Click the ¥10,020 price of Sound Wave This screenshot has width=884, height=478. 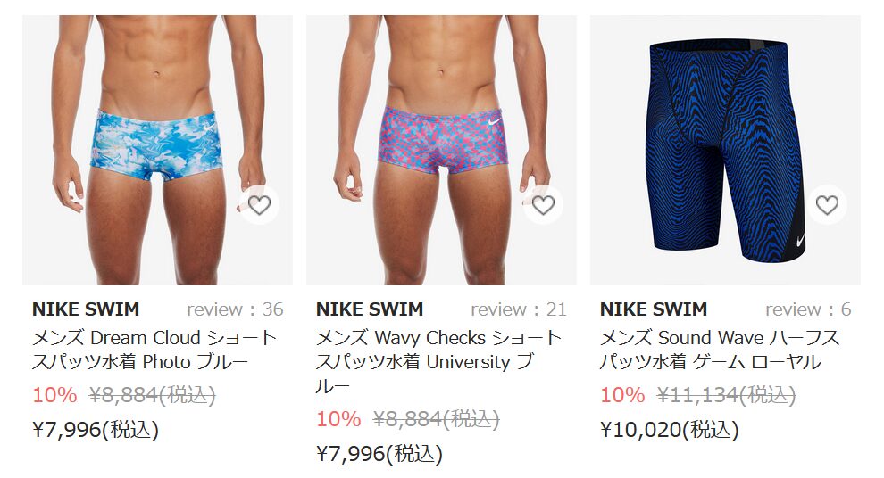[x=669, y=430]
